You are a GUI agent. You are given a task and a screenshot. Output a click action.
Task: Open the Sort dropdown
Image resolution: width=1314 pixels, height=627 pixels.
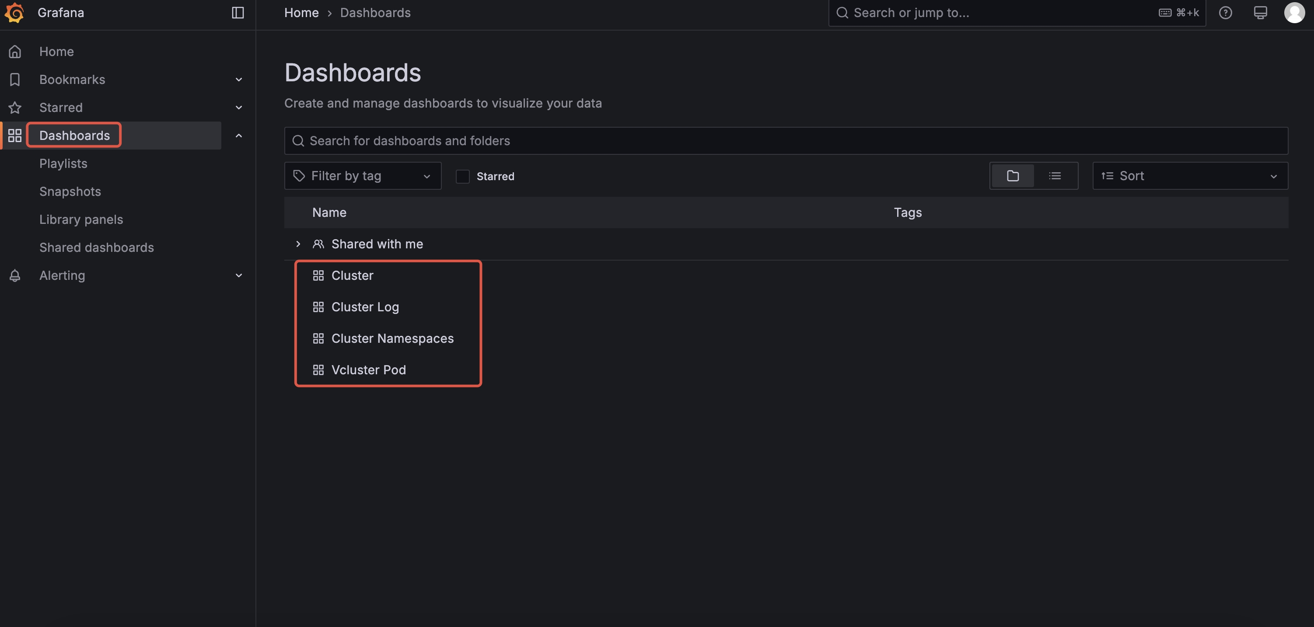pos(1189,176)
